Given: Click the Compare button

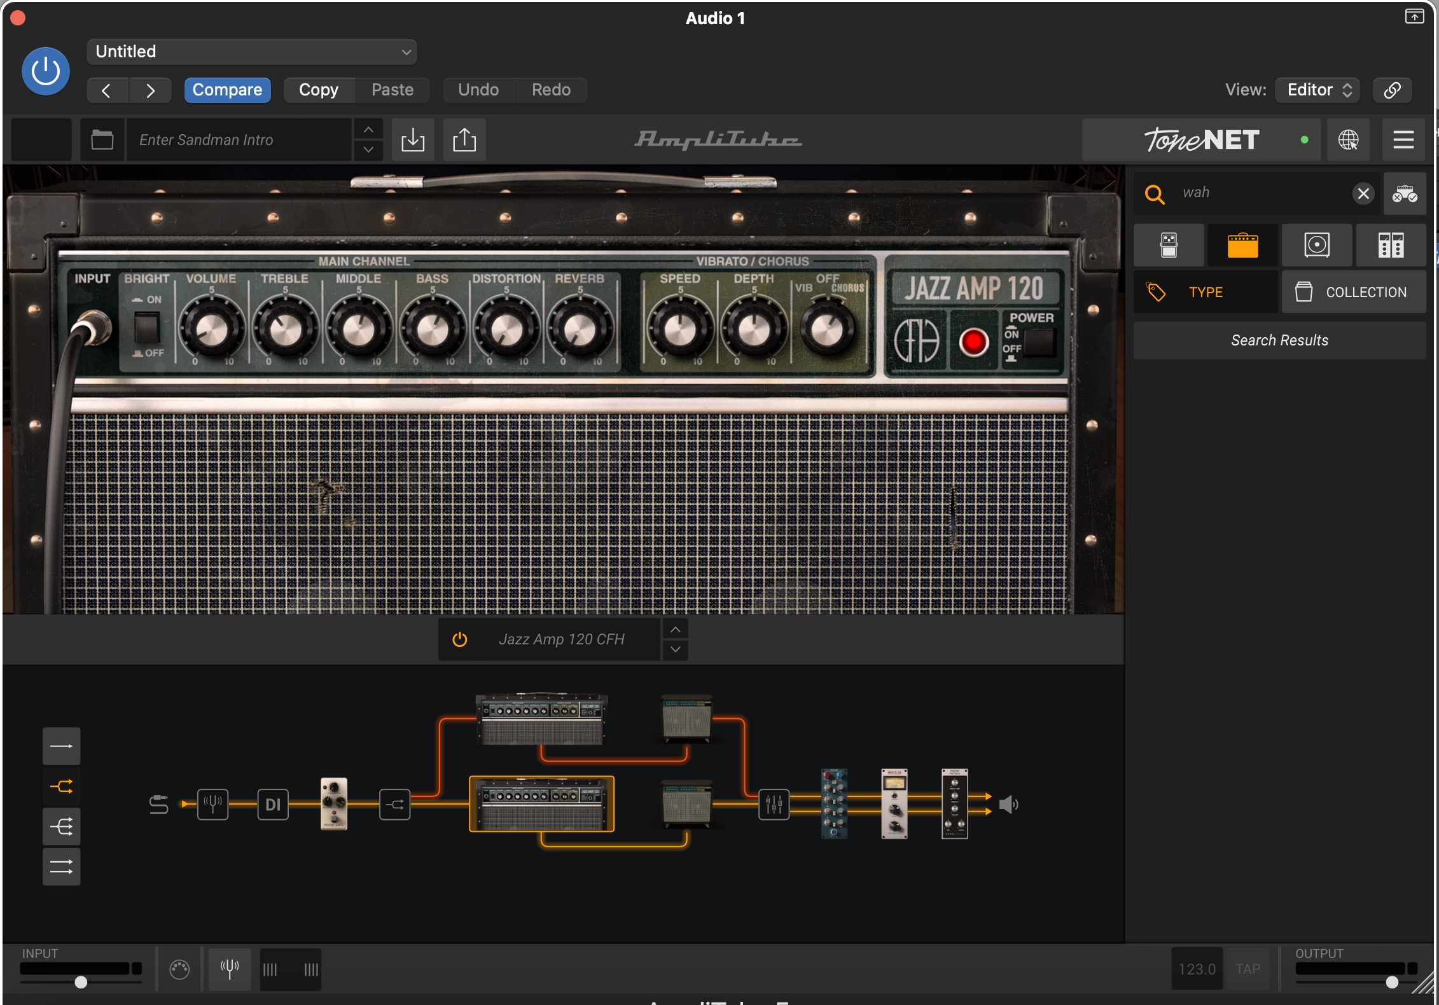Looking at the screenshot, I should point(227,90).
